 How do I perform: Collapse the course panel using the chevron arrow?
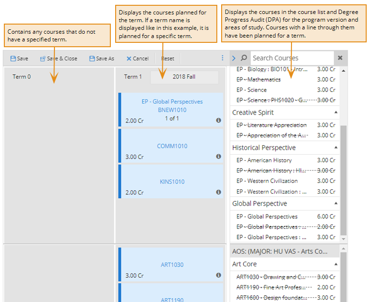tap(234, 58)
